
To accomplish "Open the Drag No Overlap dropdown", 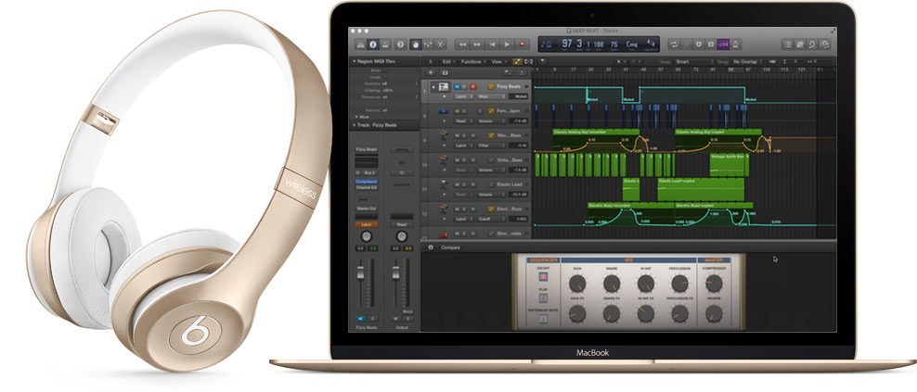I will pos(747,61).
